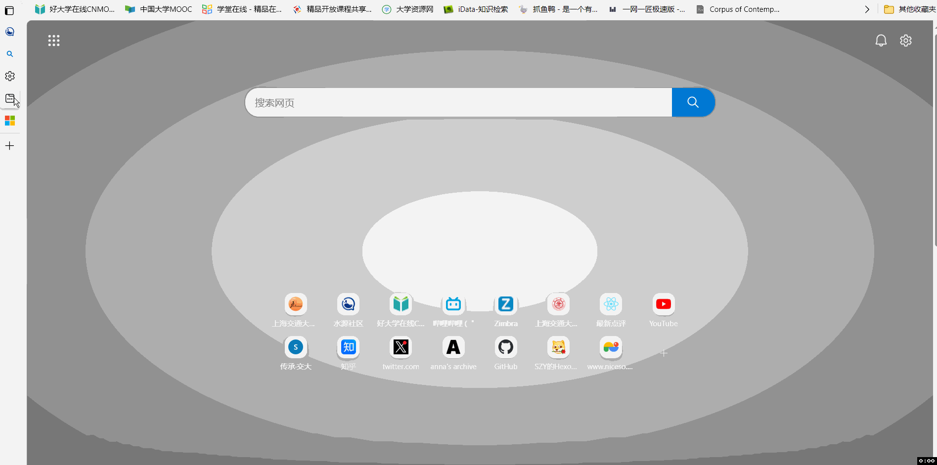
Task: Open the 好大学在线CNMO... bookmark
Action: click(75, 9)
